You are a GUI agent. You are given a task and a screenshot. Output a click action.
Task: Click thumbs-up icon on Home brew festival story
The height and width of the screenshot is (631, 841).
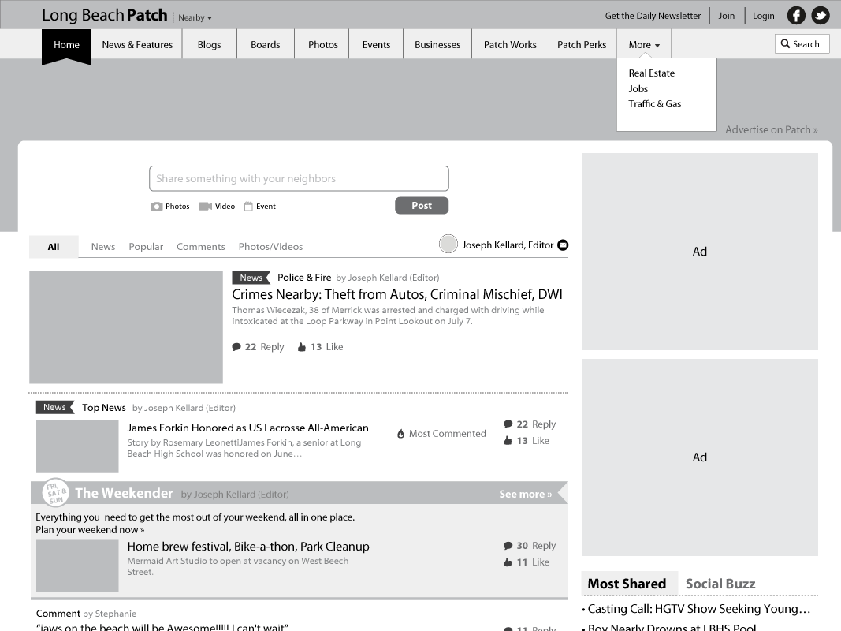(508, 562)
